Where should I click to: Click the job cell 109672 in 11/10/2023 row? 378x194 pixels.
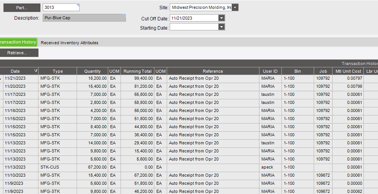(323, 175)
